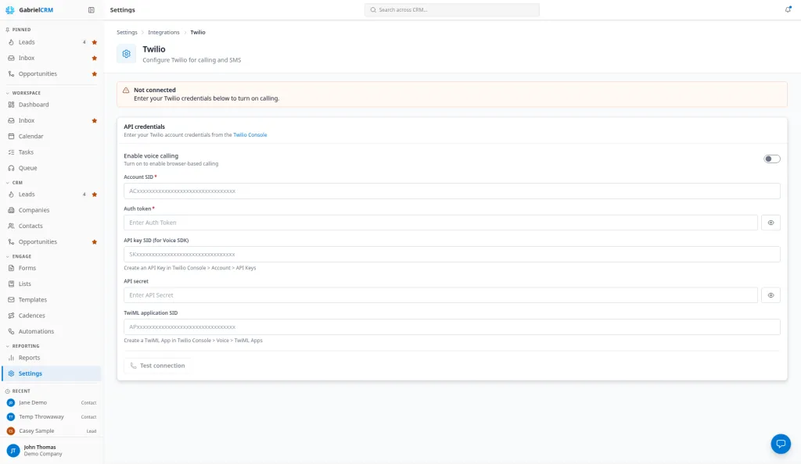Collapse sidebar with panel toggle icon
Viewport: 801px width, 464px height.
click(x=91, y=9)
